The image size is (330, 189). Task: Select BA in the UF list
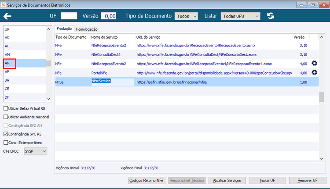coord(25,80)
